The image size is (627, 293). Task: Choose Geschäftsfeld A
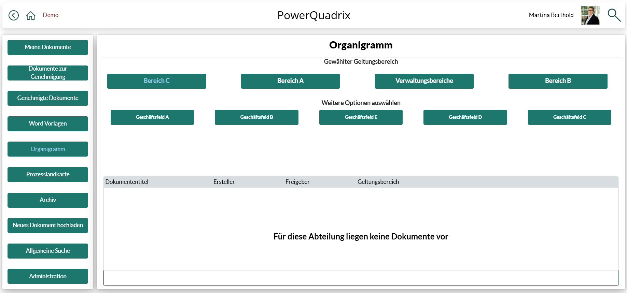(152, 117)
